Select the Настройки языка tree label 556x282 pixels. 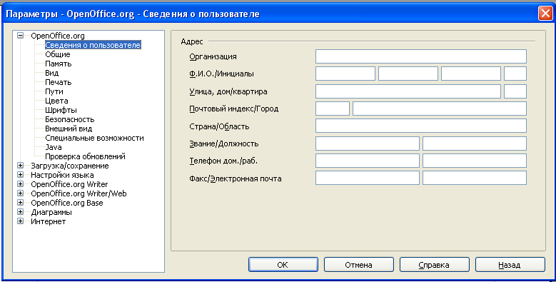(62, 175)
